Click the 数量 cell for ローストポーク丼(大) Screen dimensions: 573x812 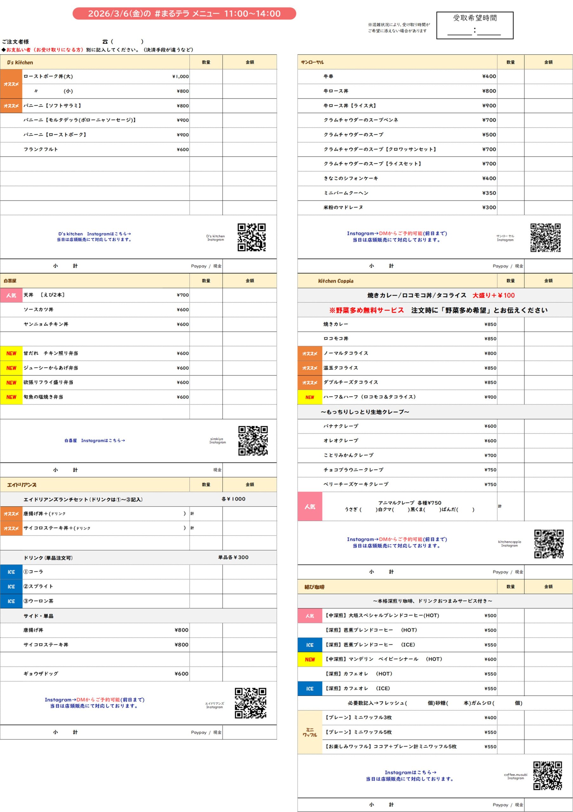tap(206, 77)
